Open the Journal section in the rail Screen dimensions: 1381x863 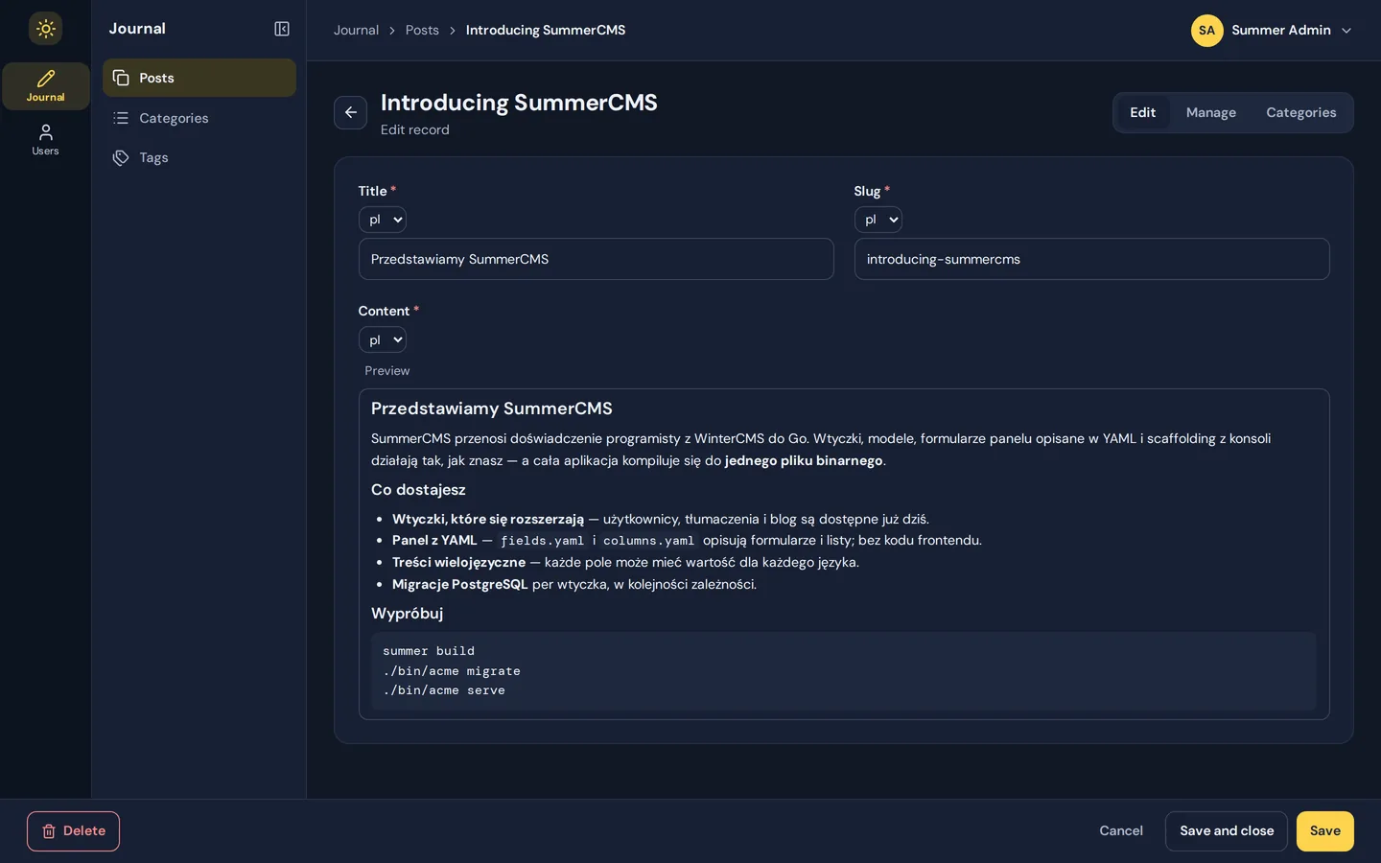(45, 86)
